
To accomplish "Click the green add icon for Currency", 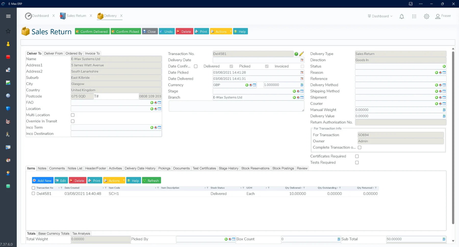I will click(x=247, y=85).
